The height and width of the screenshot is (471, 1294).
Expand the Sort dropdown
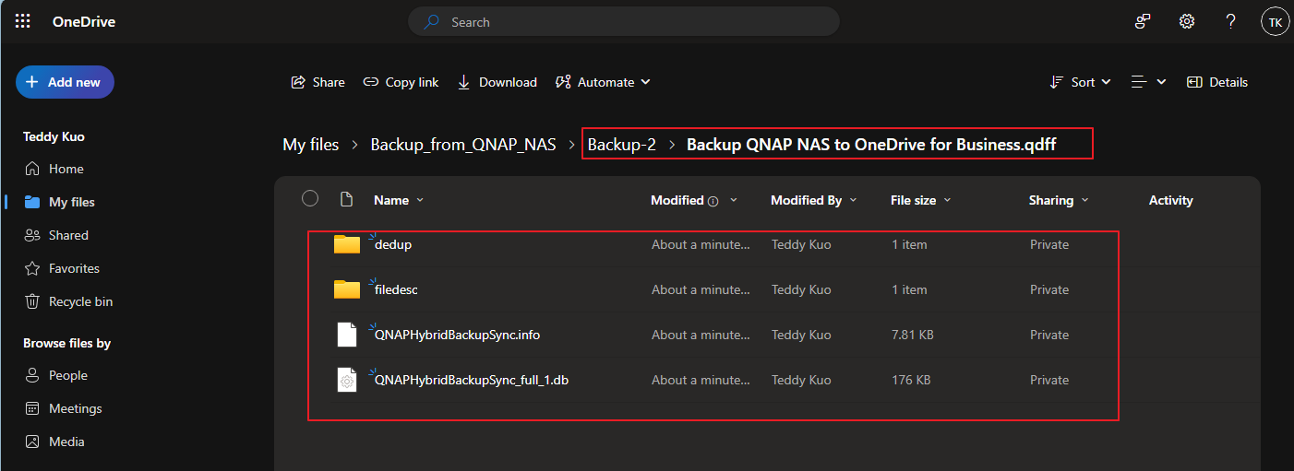1081,82
